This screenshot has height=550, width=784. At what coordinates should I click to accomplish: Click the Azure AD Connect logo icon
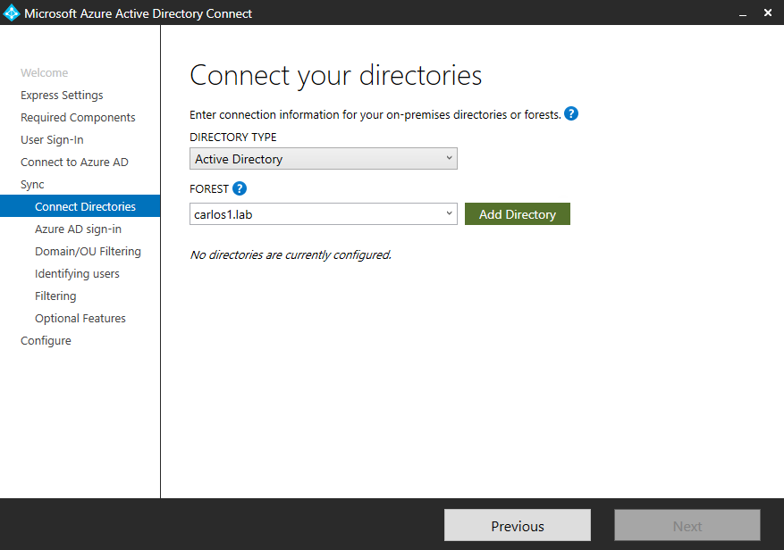pyautogui.click(x=11, y=13)
